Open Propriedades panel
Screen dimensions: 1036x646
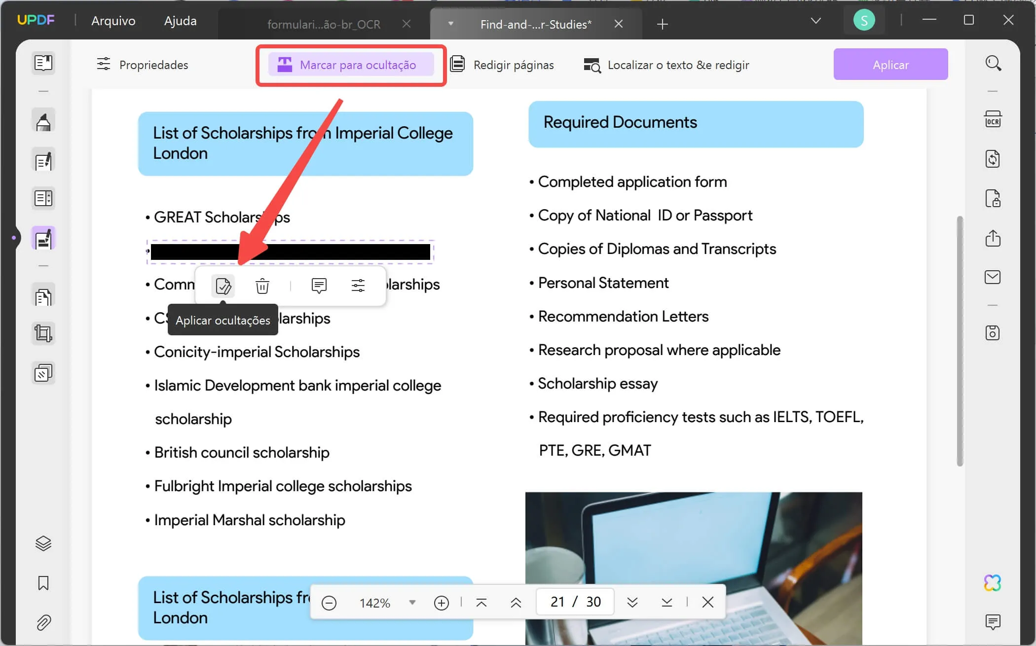pos(142,65)
